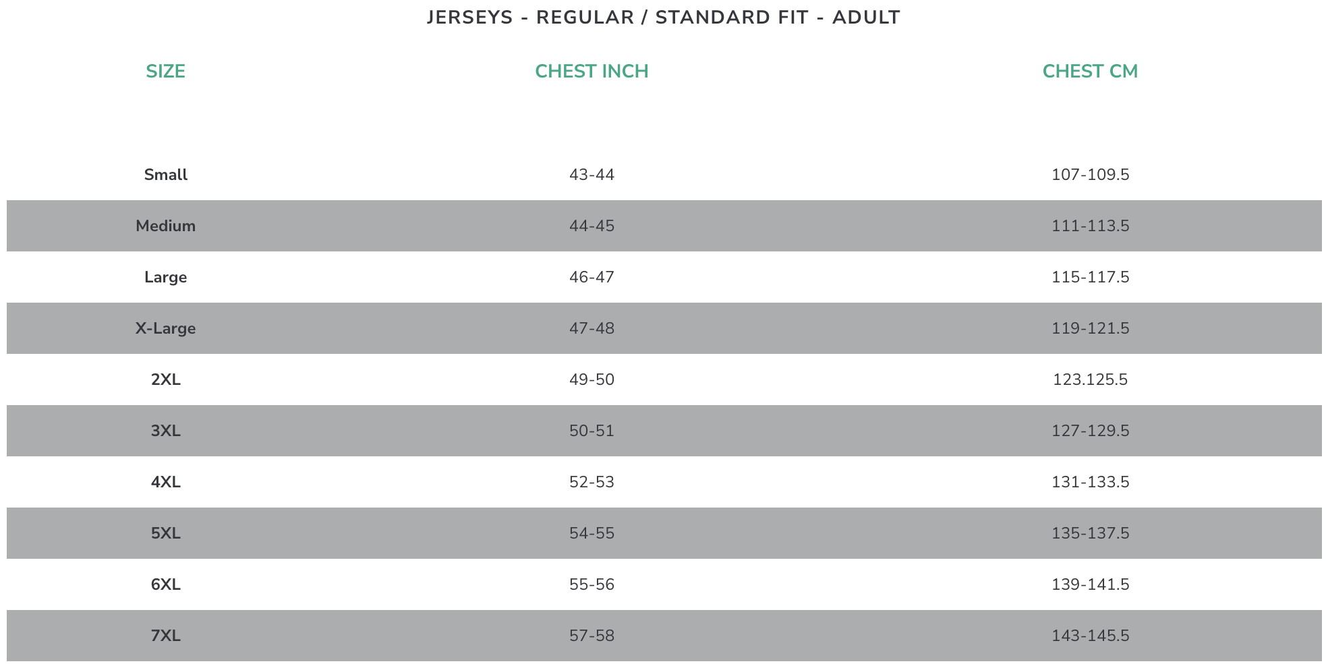Screen dimensions: 1326x670
Task: Select the 3XL size label
Action: pos(166,431)
